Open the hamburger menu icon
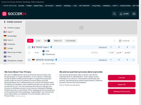Screen dimensions: 141x105 tap(134, 14)
